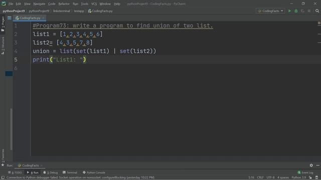The width and height of the screenshot is (321, 180).
Task: Run with coverage icon in the toolbar
Action: [302, 11]
